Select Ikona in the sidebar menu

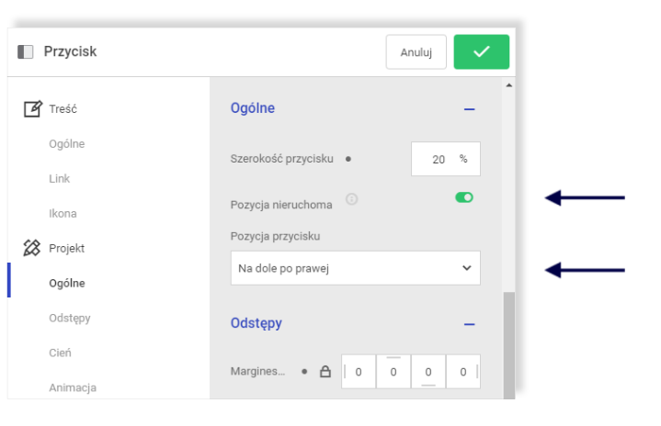point(63,213)
